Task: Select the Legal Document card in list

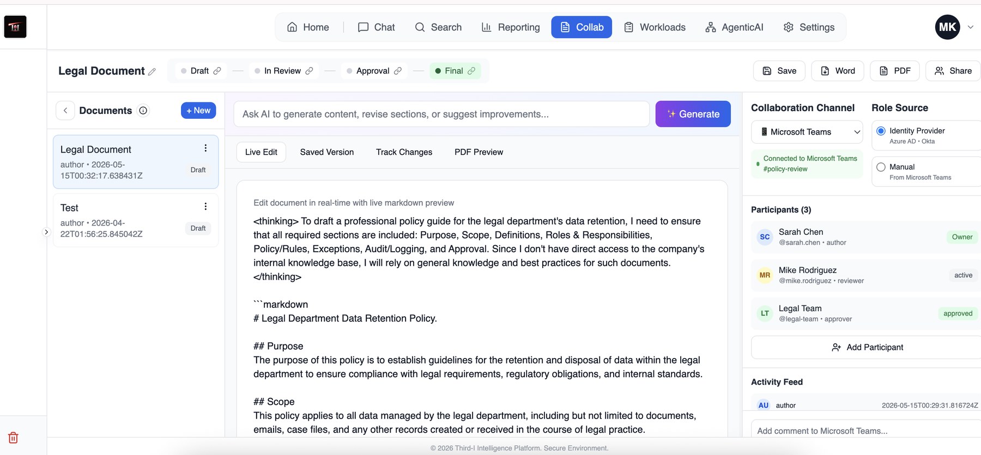Action: [x=136, y=162]
